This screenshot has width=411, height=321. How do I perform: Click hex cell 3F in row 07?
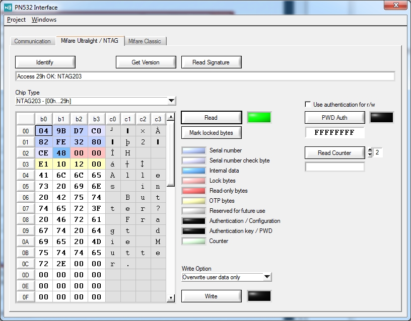click(x=97, y=208)
